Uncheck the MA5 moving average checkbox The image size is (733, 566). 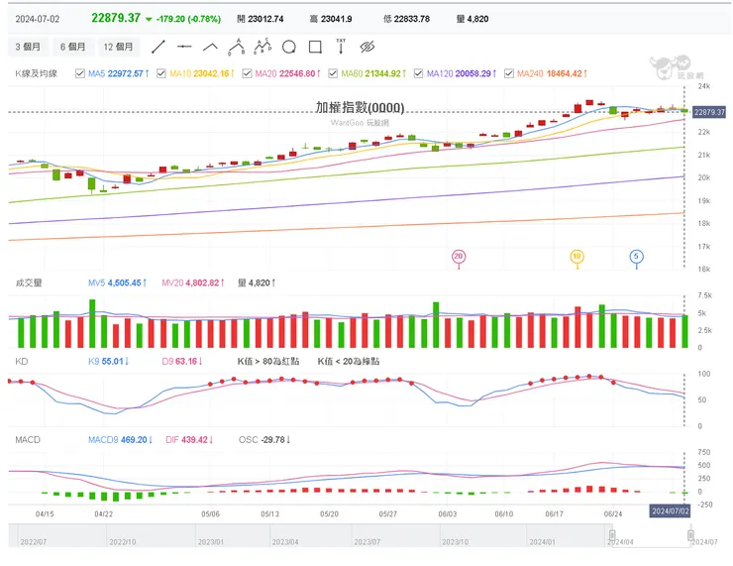(80, 73)
